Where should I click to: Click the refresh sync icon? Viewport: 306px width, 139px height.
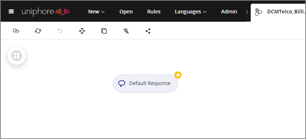point(38,31)
